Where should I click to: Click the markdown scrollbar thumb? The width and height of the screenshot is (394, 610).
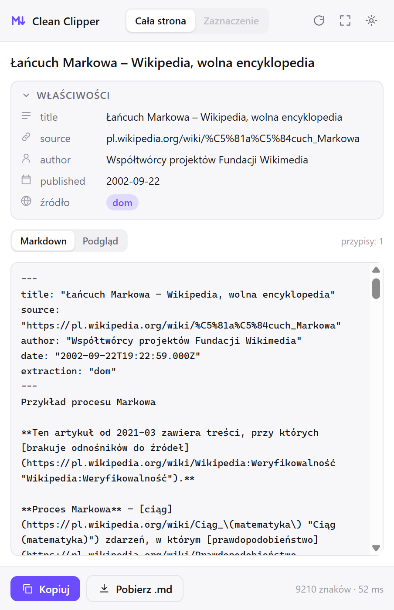click(x=376, y=289)
